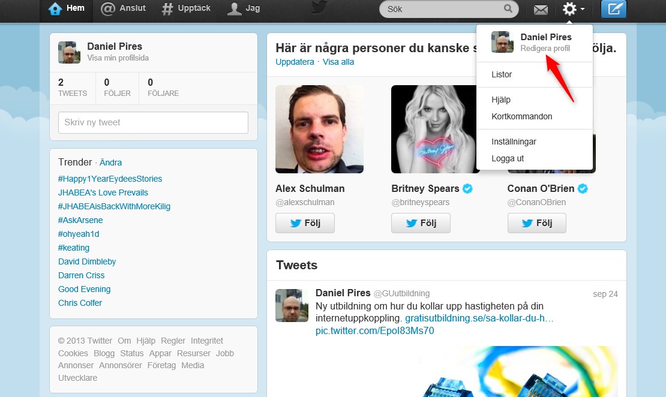This screenshot has width=666, height=397.
Task: Click the sep 24 tweet timestamp
Action: coord(605,294)
